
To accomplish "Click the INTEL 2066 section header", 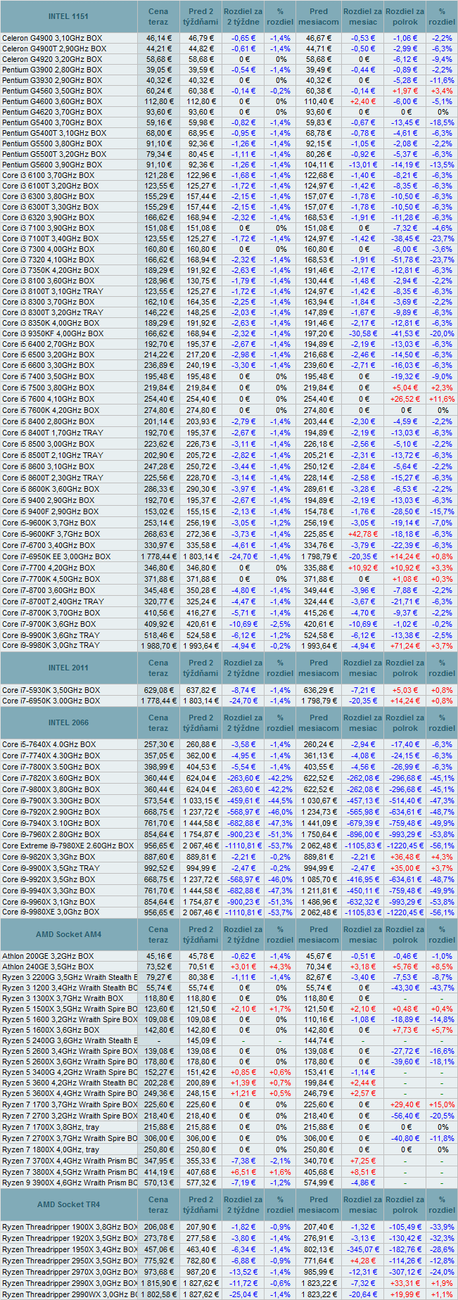I will [x=68, y=722].
